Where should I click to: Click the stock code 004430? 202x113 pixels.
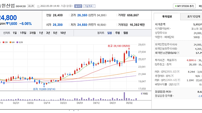pyautogui.click(x=21, y=6)
